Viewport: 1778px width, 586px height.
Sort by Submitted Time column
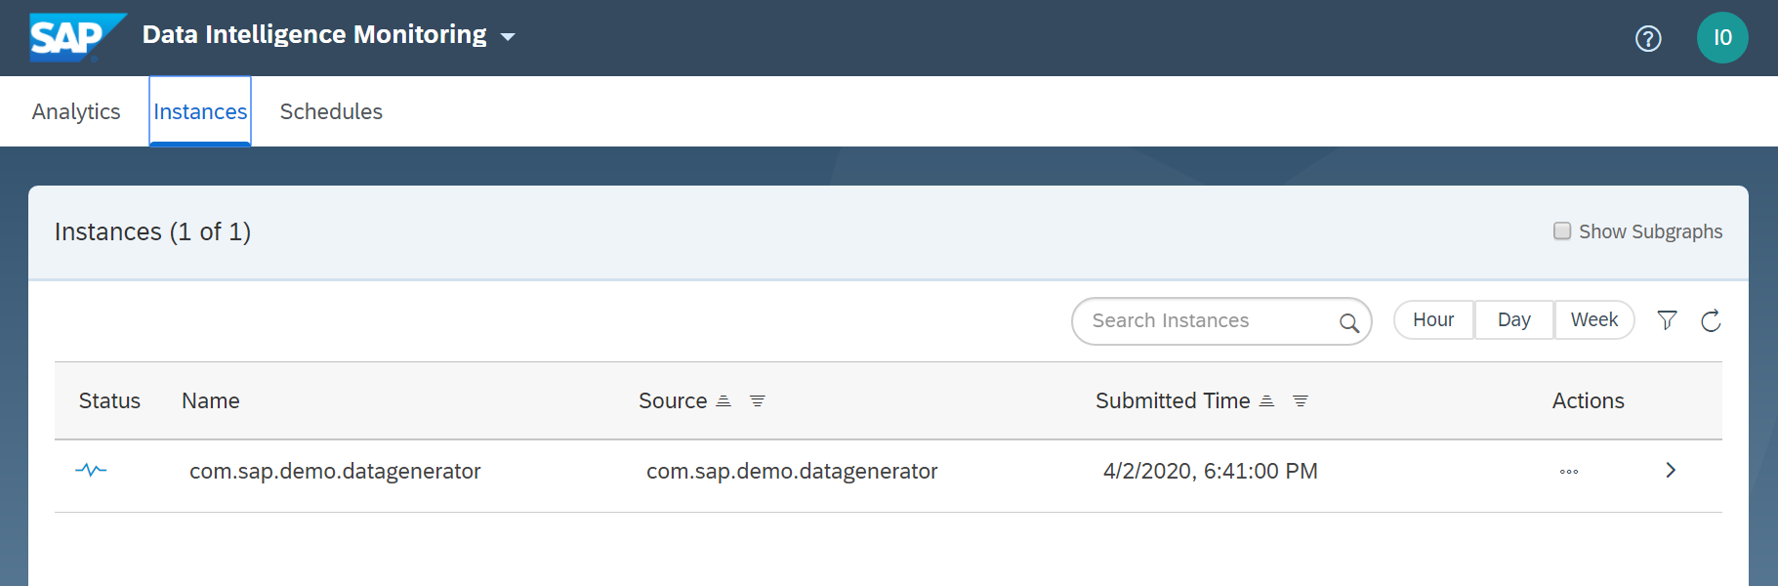tap(1266, 401)
